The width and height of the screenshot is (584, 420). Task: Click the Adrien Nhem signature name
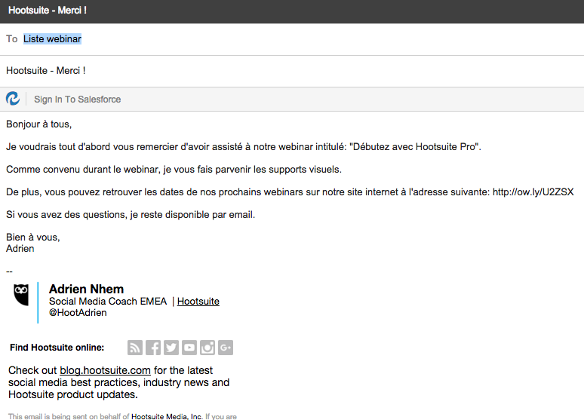87,289
